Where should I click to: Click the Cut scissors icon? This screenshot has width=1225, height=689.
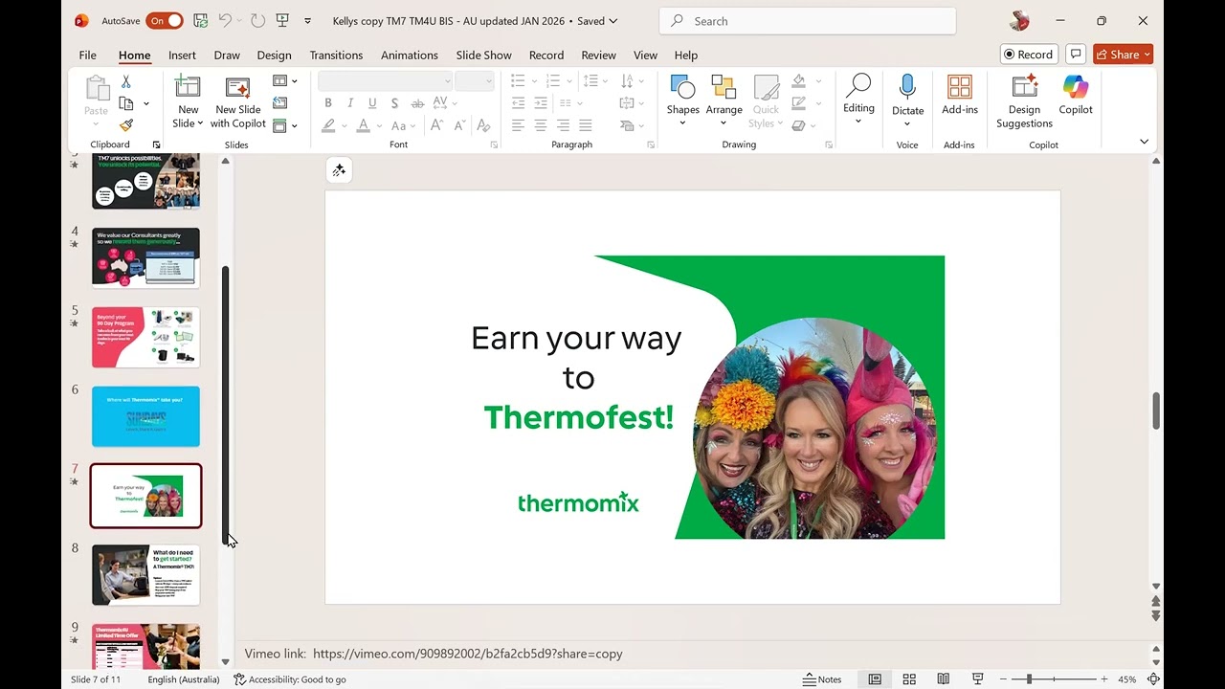[x=126, y=82]
